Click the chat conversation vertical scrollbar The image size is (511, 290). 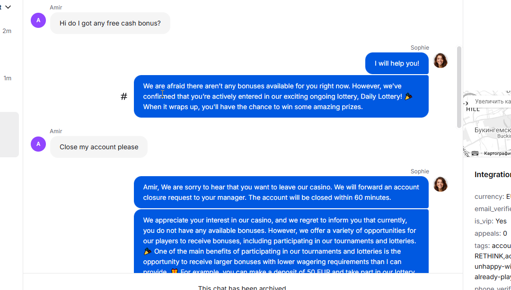459,87
